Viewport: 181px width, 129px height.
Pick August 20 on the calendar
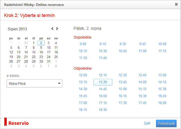pos(19,57)
